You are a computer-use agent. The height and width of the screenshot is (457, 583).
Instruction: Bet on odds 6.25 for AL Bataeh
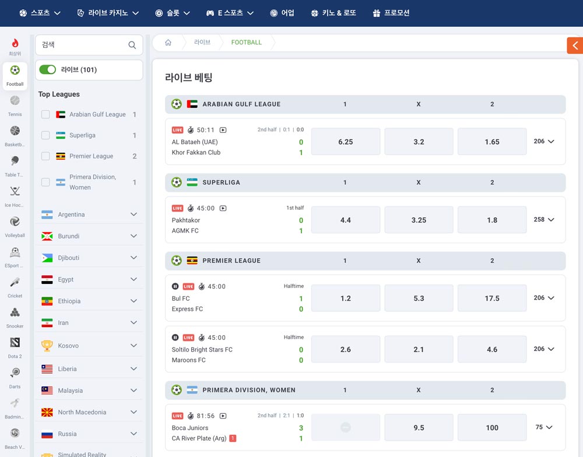pyautogui.click(x=345, y=142)
